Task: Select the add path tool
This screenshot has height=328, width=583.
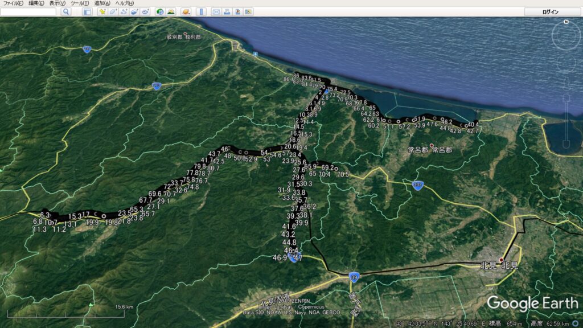Action: tap(124, 11)
